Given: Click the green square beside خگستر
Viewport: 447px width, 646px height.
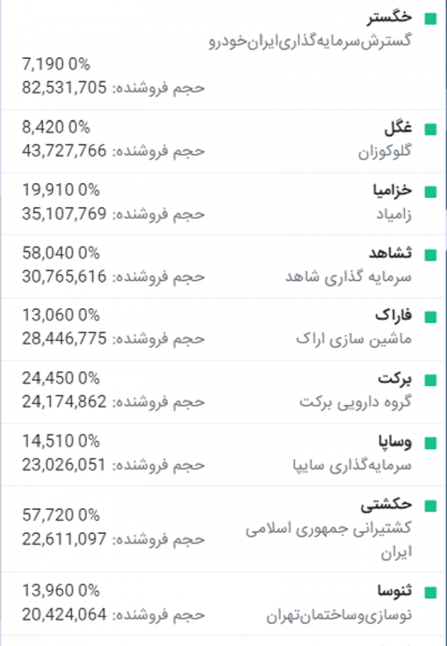Looking at the screenshot, I should click(x=431, y=19).
